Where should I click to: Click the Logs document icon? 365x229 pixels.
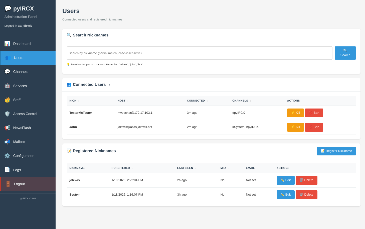coord(7,170)
